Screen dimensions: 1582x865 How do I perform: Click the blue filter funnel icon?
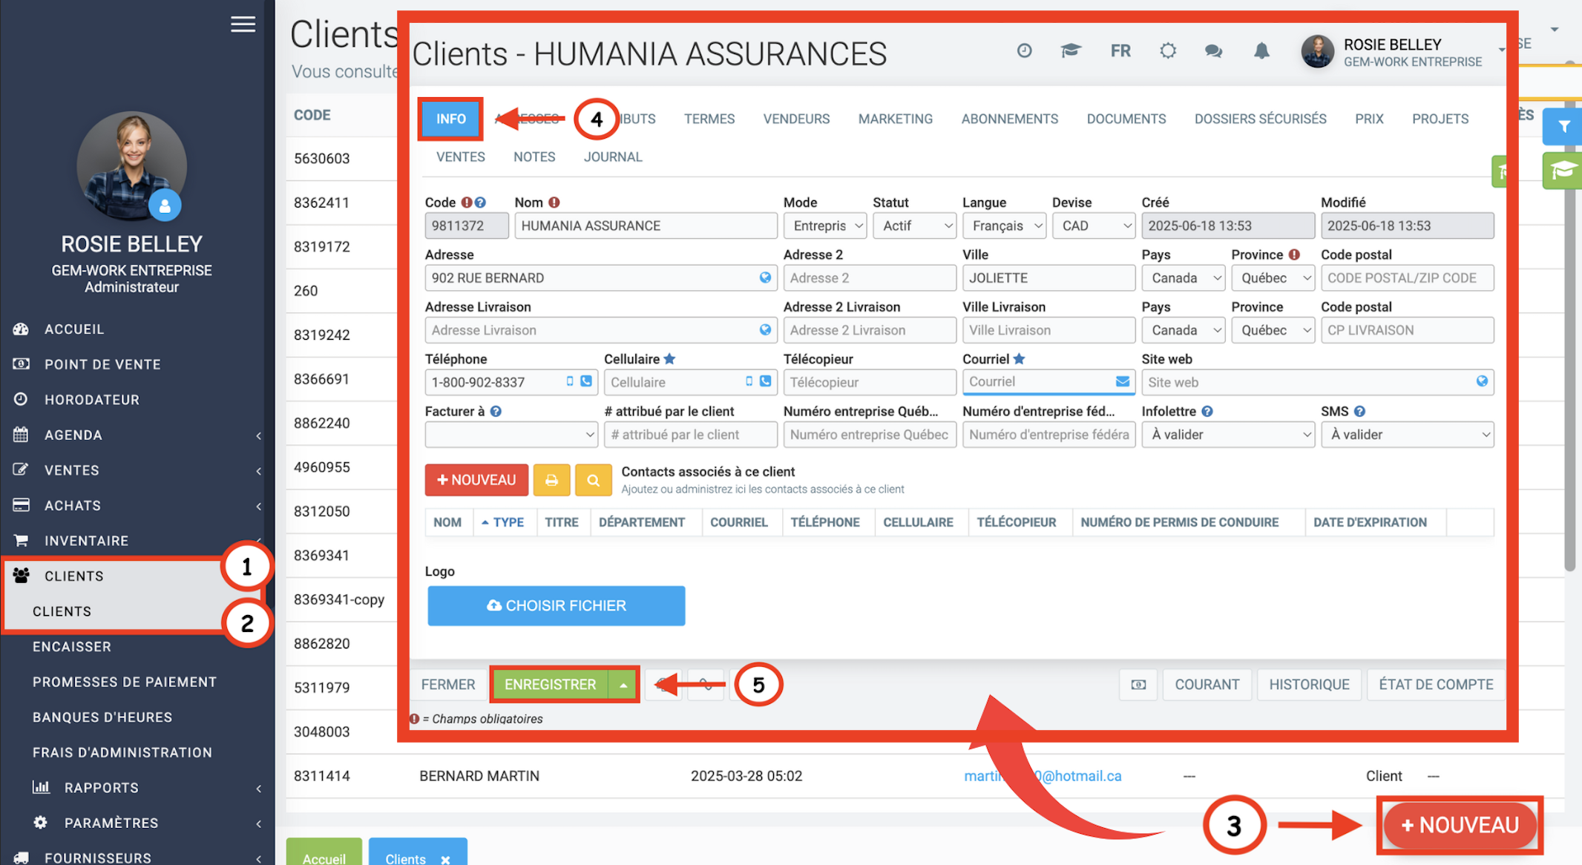coord(1563,126)
